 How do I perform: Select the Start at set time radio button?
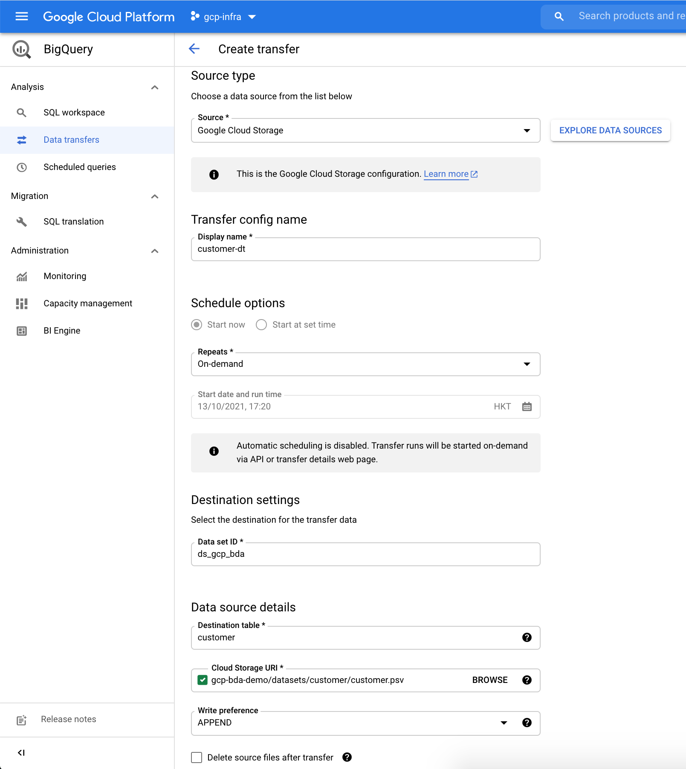click(261, 325)
